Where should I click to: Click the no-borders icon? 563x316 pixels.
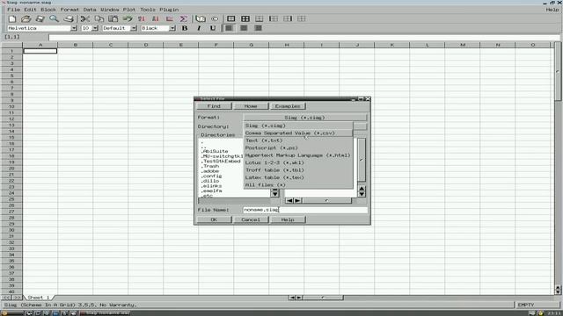tap(302, 18)
